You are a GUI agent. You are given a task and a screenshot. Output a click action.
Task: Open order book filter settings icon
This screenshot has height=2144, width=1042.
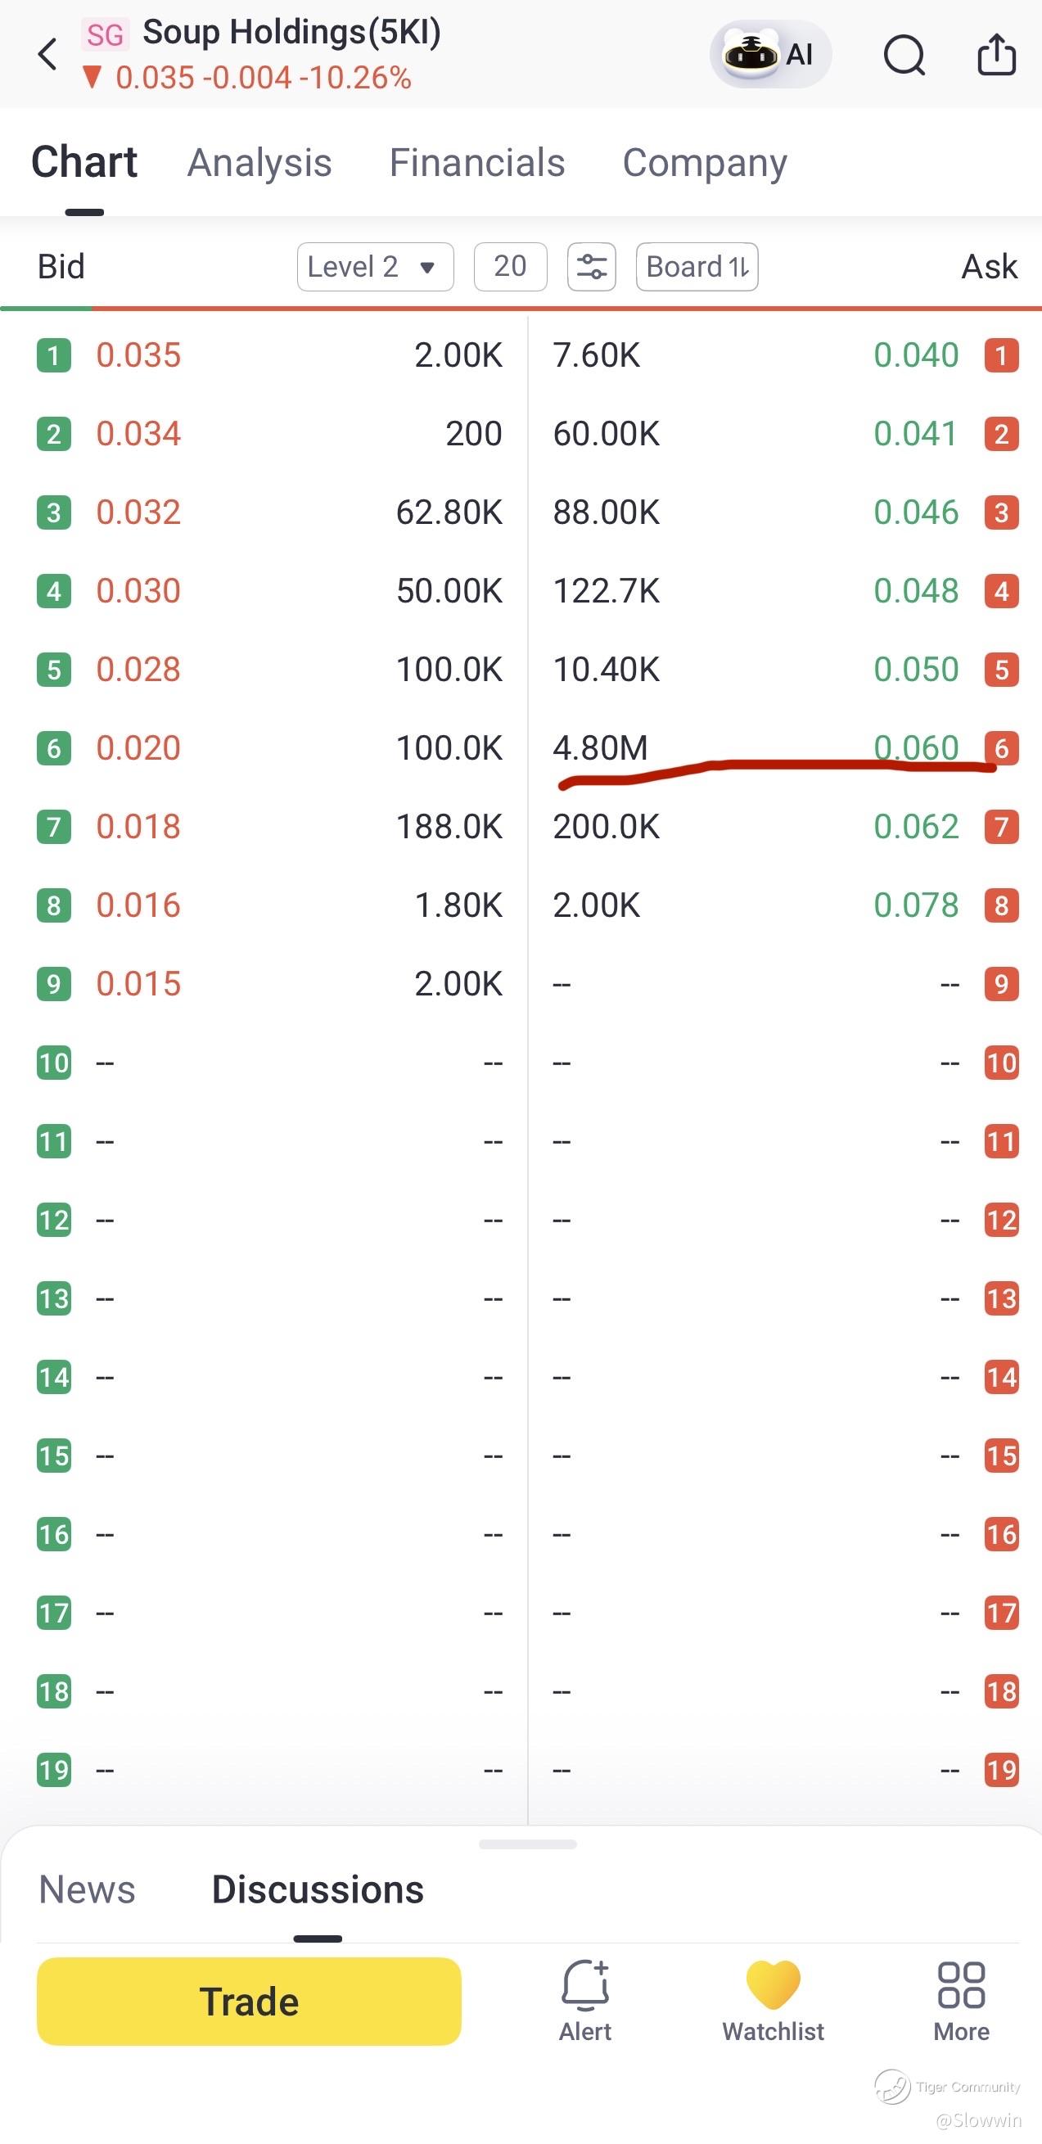(592, 266)
